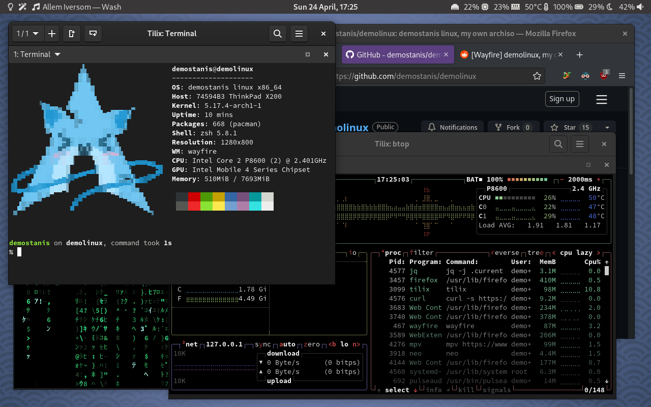Click the lightbulb icon in the top panel
The image size is (651, 407).
click(x=11, y=7)
